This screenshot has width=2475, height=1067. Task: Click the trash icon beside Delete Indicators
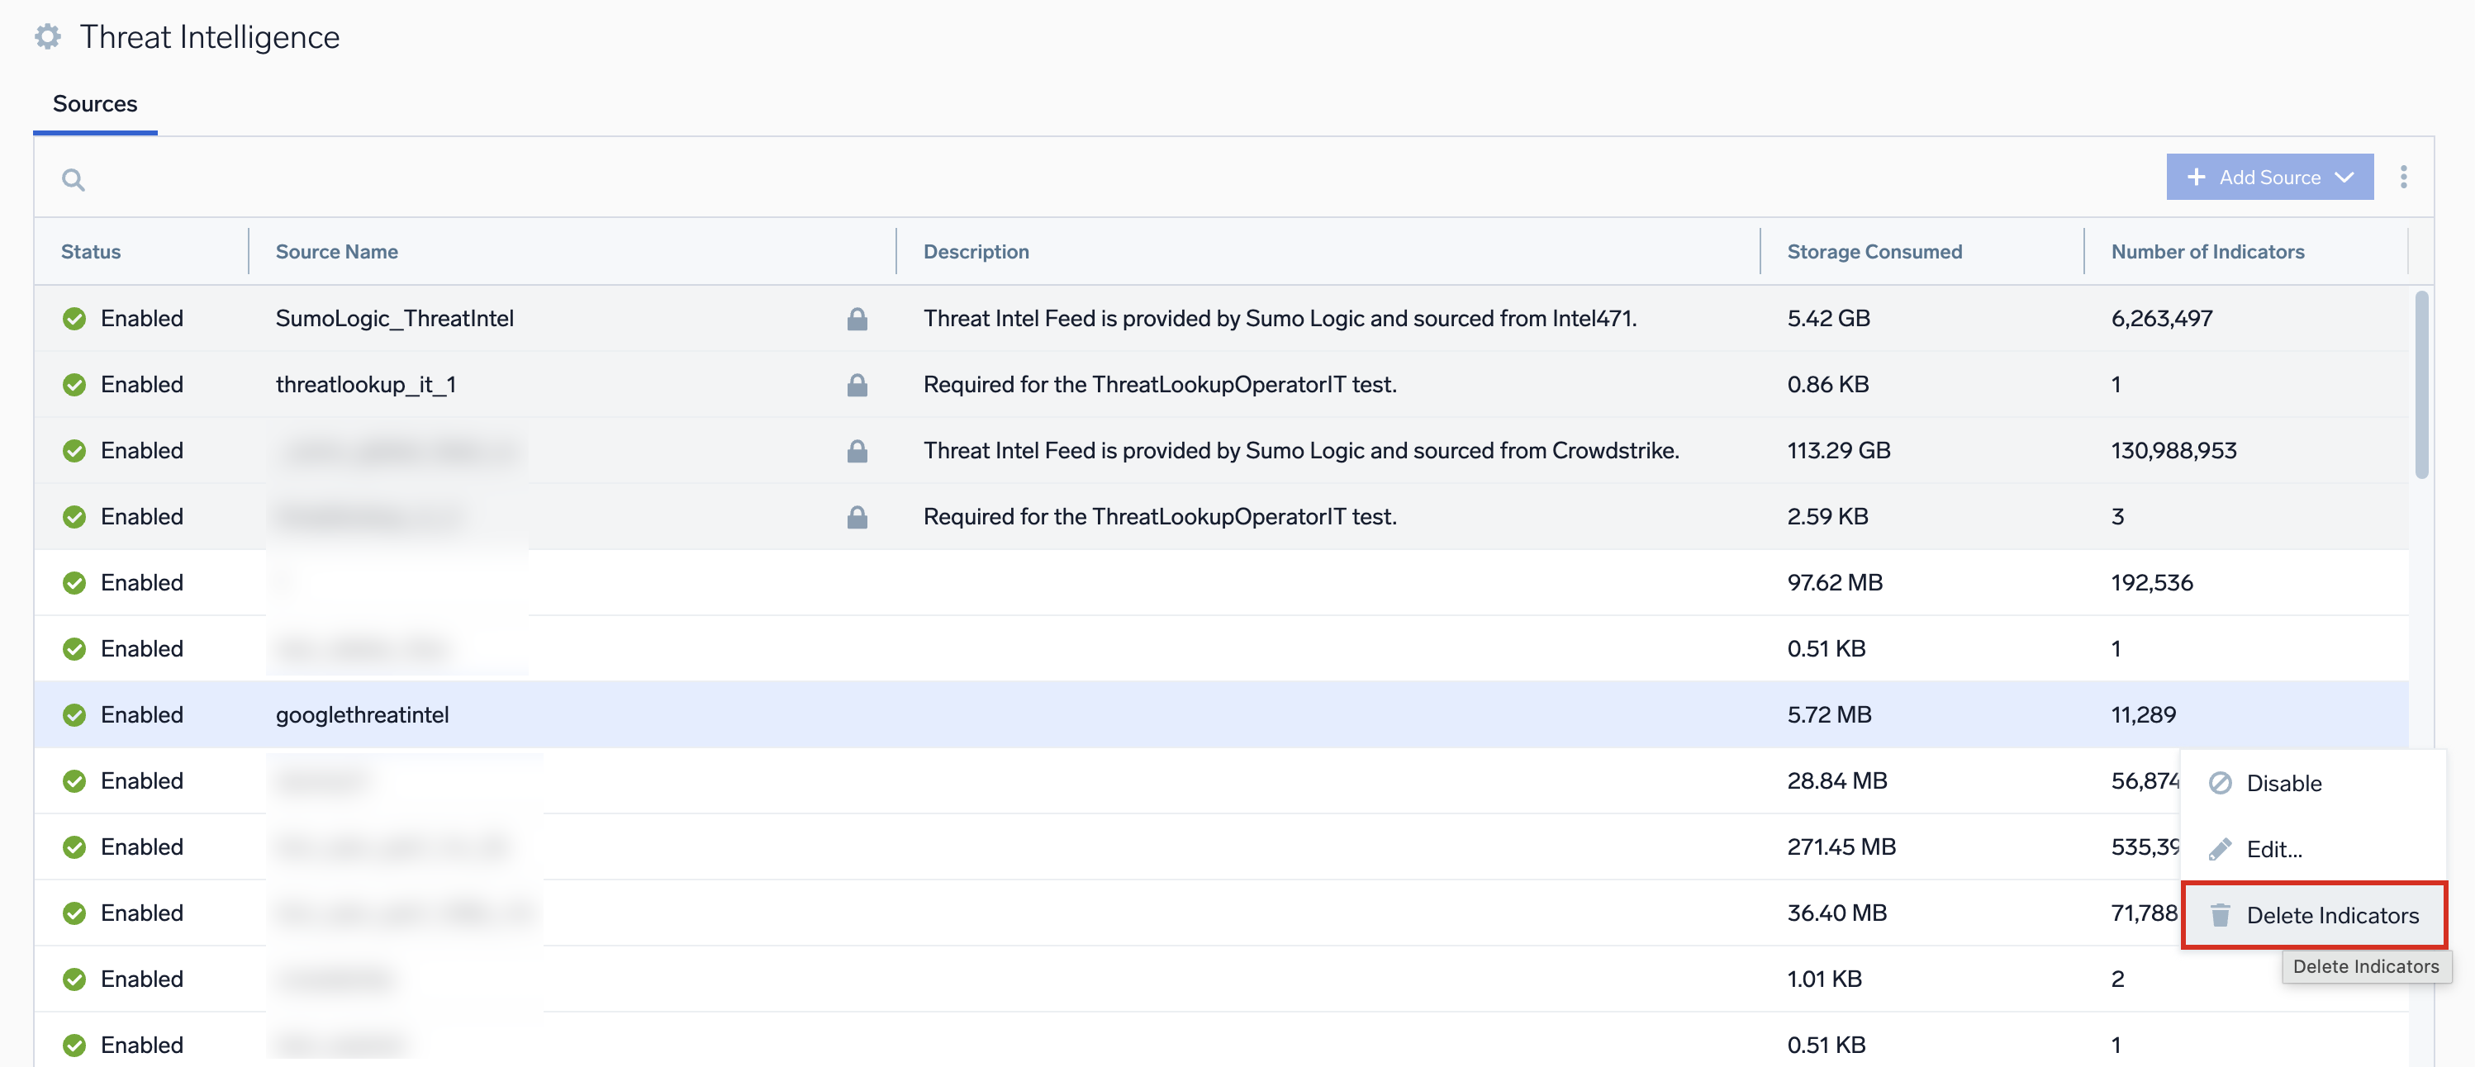[2220, 915]
